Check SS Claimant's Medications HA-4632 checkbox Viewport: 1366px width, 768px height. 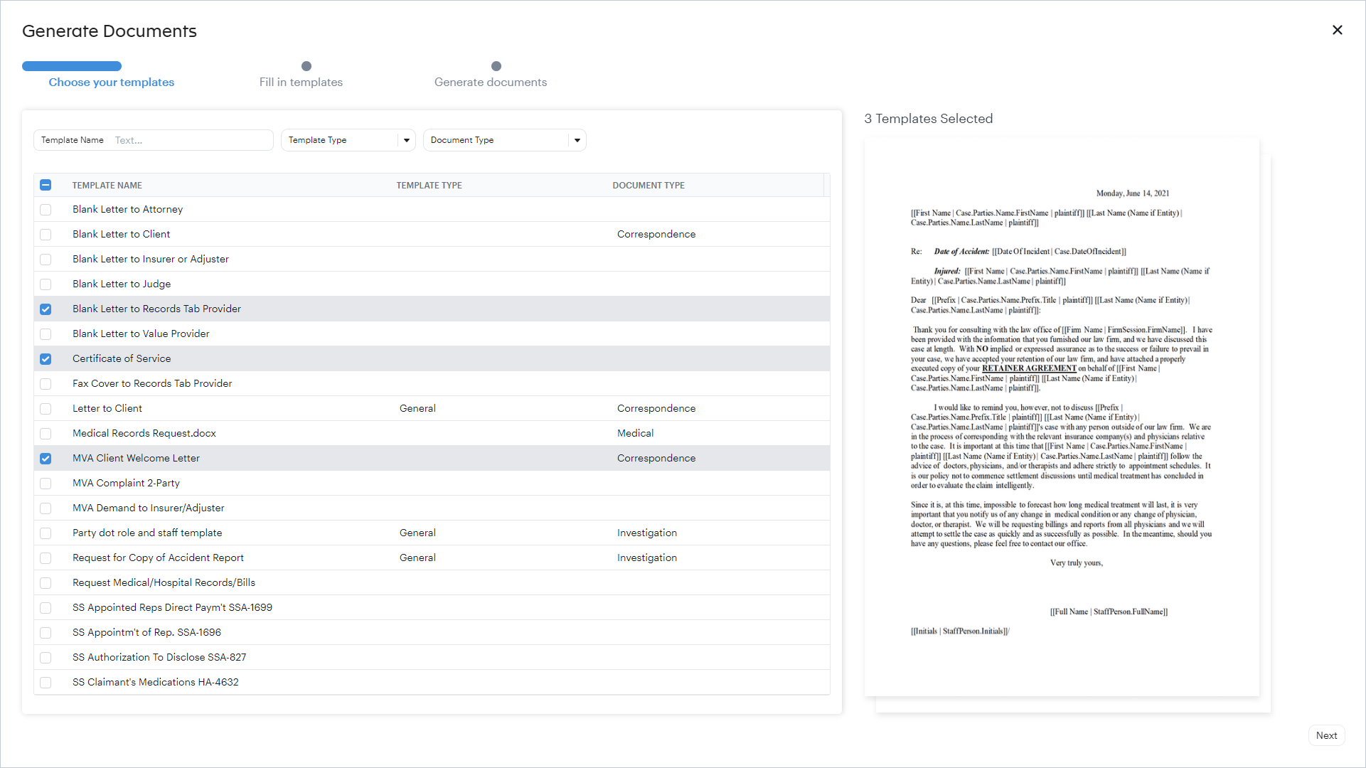click(46, 683)
